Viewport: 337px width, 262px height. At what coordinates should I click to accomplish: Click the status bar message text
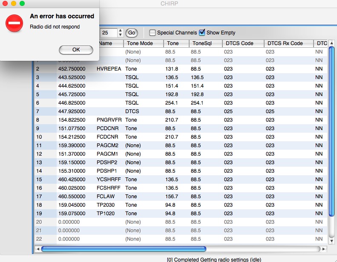[214, 259]
